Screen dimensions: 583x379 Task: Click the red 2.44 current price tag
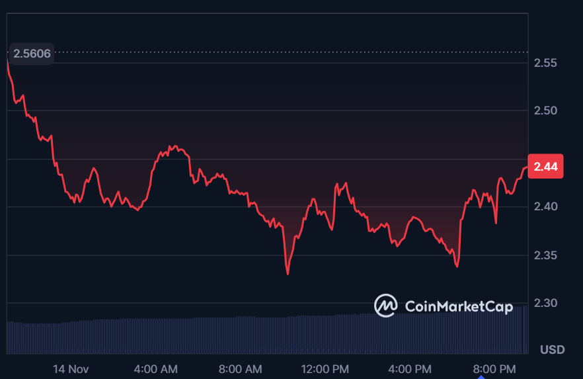click(546, 167)
